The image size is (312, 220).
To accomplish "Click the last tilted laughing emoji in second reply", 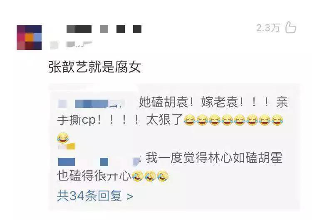I will [x=163, y=176].
